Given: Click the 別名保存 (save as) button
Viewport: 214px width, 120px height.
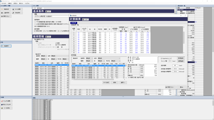Looking at the screenshot, I should tap(18, 13).
